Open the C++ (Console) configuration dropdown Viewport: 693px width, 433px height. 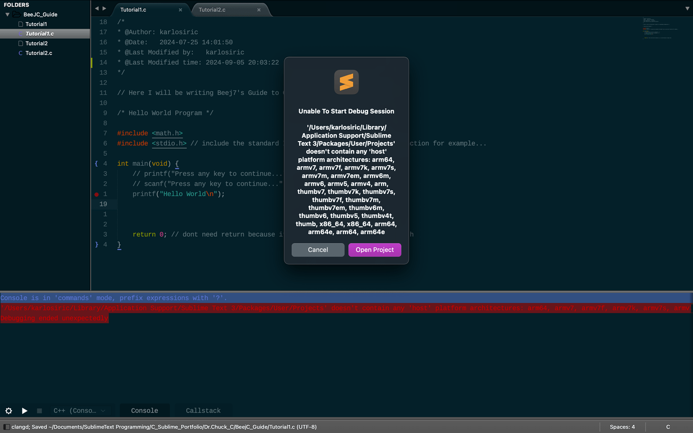(80, 410)
